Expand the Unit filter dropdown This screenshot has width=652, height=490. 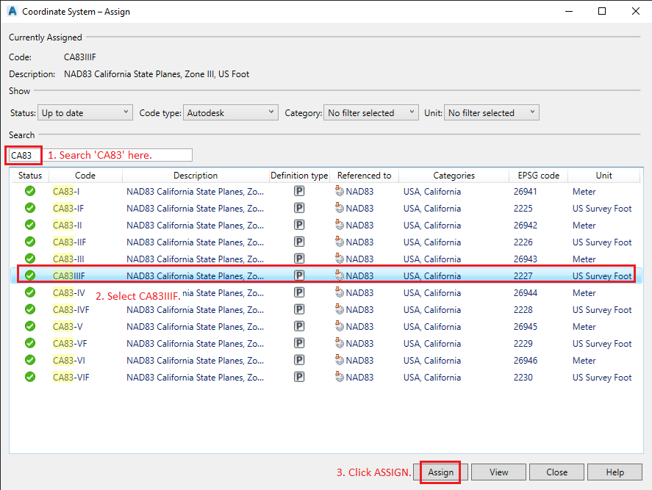coord(492,112)
